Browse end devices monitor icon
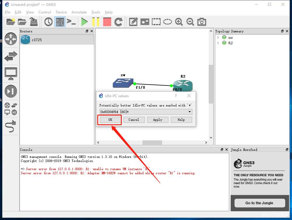The image size is (292, 220). click(x=11, y=74)
